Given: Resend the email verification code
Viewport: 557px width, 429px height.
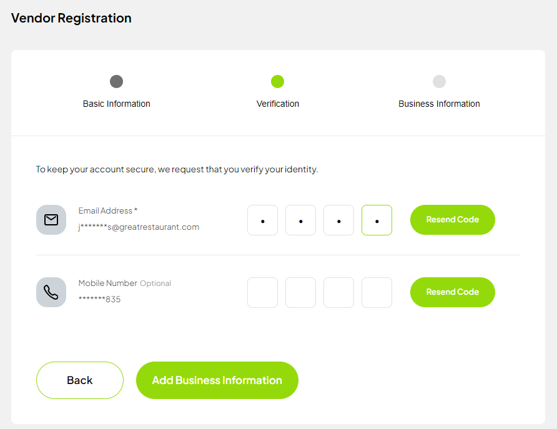Looking at the screenshot, I should 452,220.
